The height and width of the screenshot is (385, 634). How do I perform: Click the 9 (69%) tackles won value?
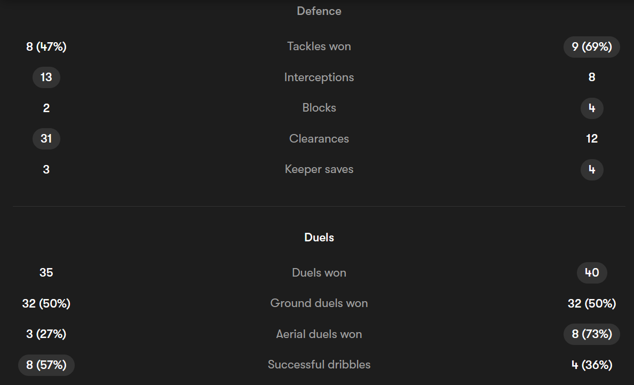point(591,47)
